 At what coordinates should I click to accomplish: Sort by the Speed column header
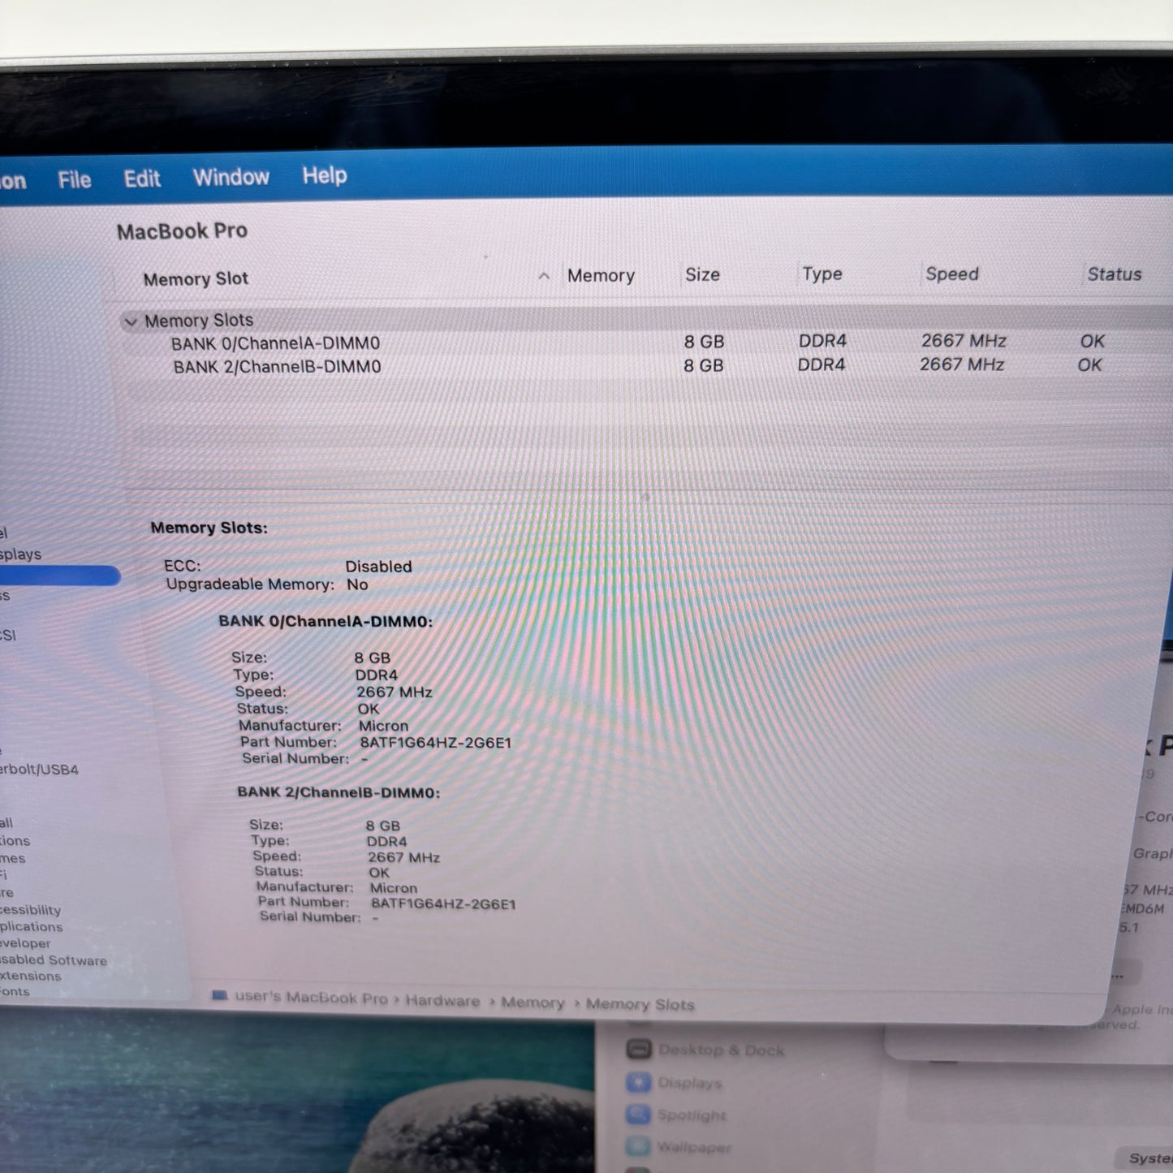[952, 274]
